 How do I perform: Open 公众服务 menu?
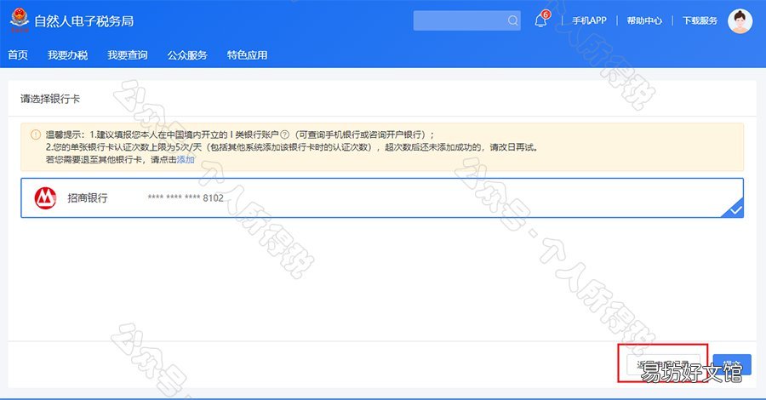pos(187,55)
